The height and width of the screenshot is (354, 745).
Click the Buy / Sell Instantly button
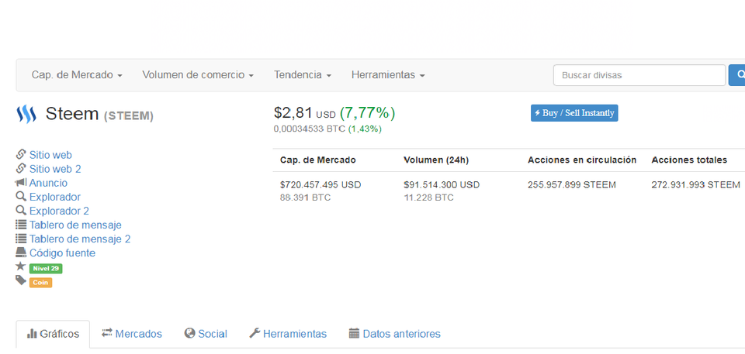pyautogui.click(x=574, y=113)
